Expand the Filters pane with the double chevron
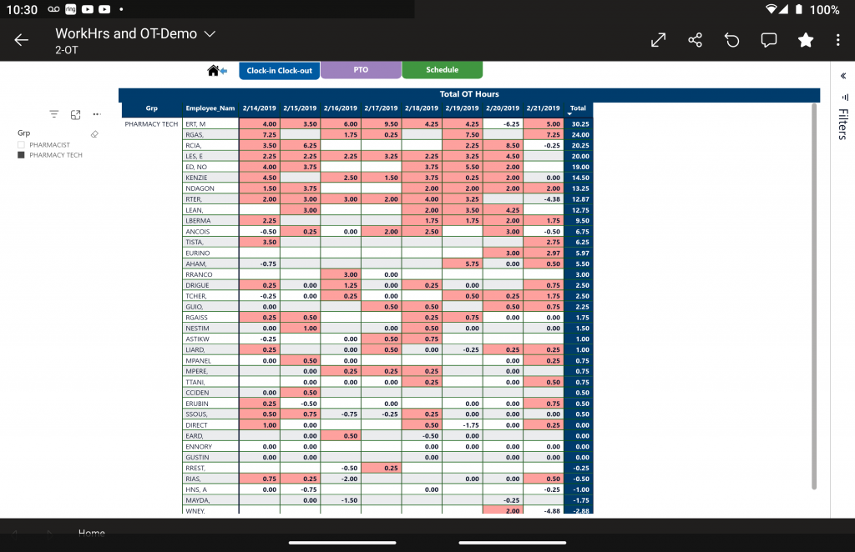 click(x=842, y=76)
